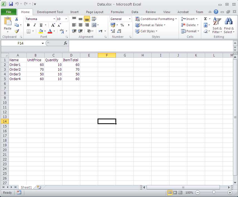Switch to the Development Tool tab
Image resolution: width=238 pixels, height=197 pixels.
50,12
